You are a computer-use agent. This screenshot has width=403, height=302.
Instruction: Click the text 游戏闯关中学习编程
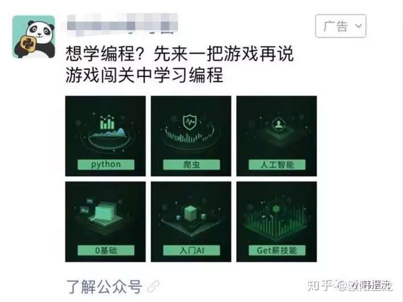click(x=144, y=75)
